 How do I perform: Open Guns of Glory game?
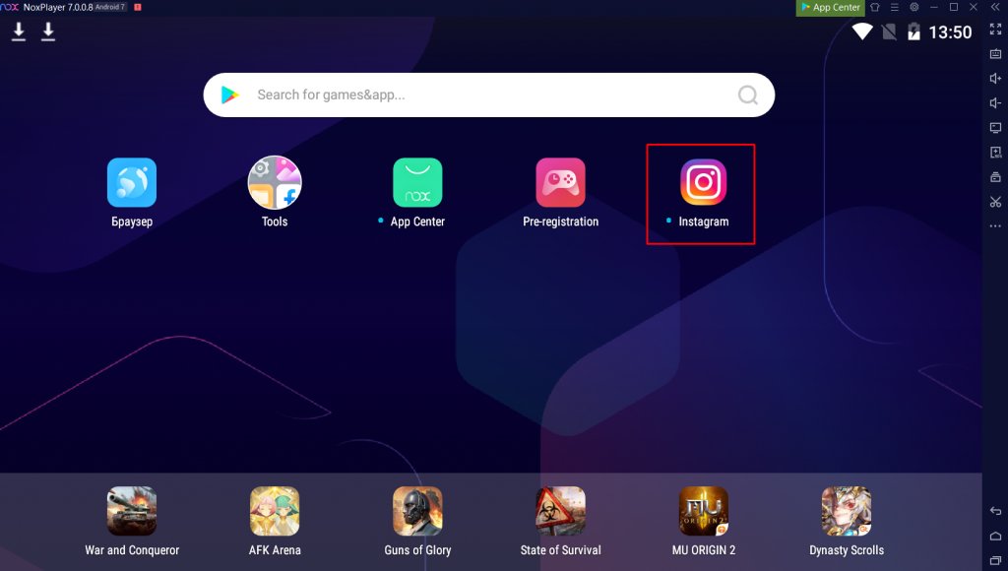tap(417, 512)
